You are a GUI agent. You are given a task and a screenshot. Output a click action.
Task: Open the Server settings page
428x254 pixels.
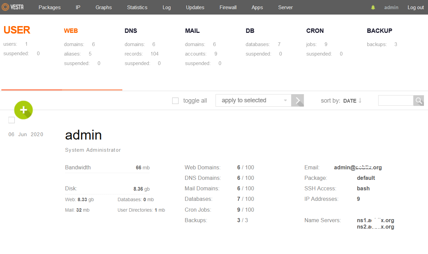click(x=285, y=7)
